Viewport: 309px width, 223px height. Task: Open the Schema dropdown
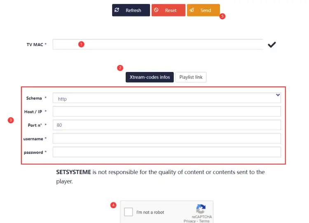(x=166, y=98)
